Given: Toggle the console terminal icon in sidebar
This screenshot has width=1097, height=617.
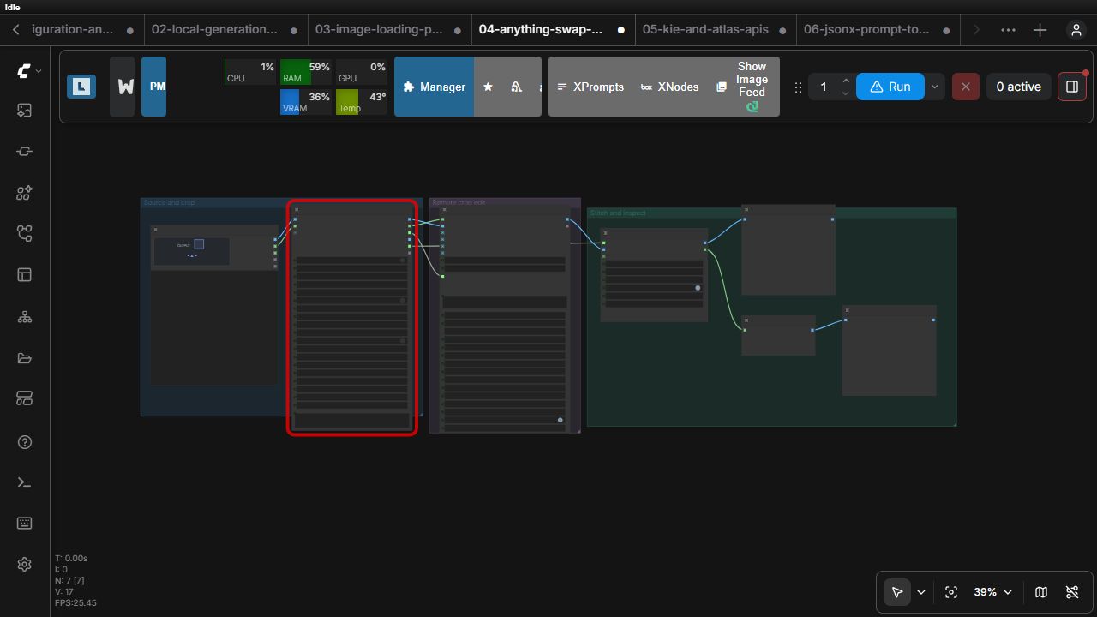Looking at the screenshot, I should click(x=24, y=482).
